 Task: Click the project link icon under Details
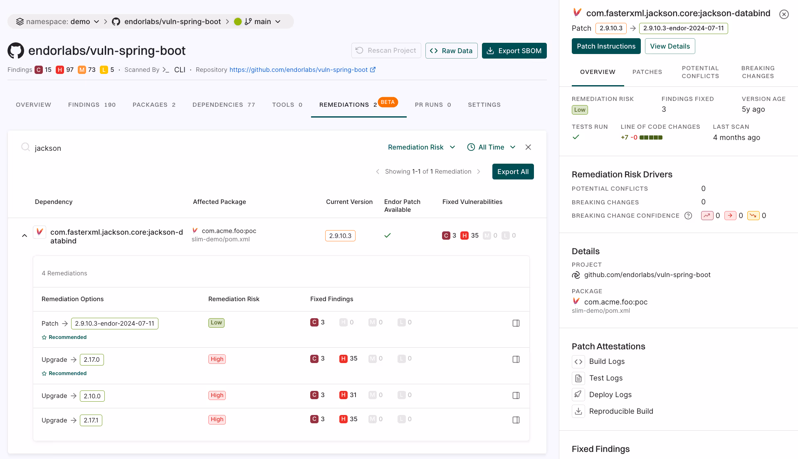576,275
